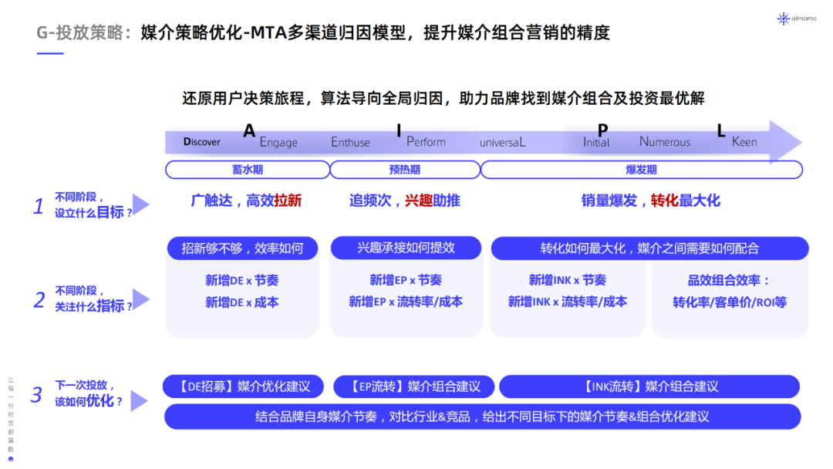Click the Perform stage label
Image resolution: width=833 pixels, height=469 pixels.
(x=426, y=142)
